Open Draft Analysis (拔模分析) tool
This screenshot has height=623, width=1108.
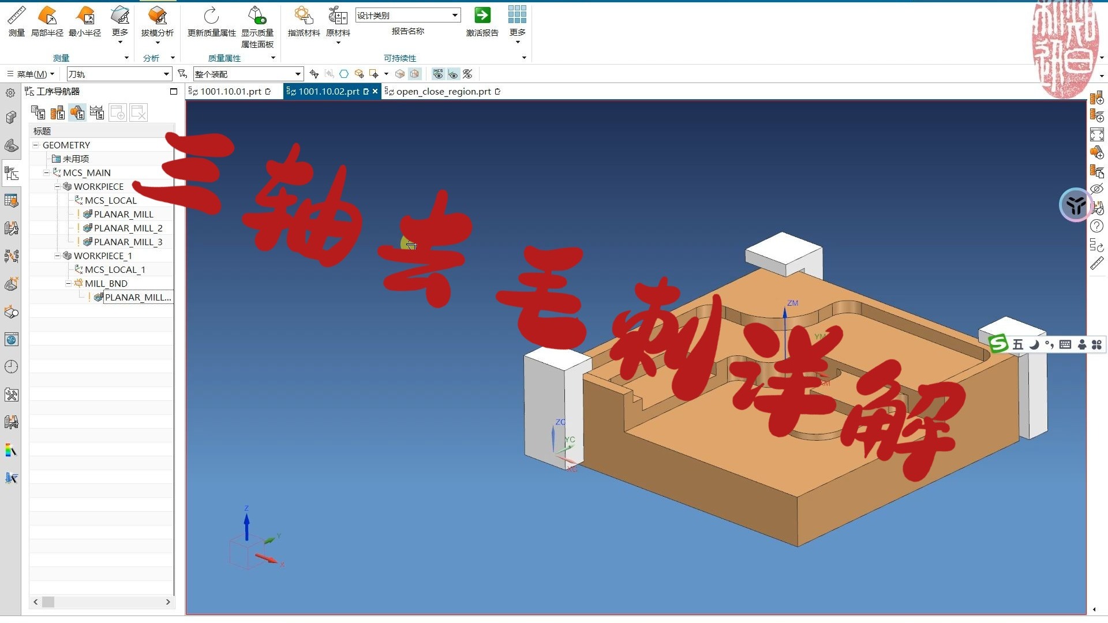[x=157, y=16]
